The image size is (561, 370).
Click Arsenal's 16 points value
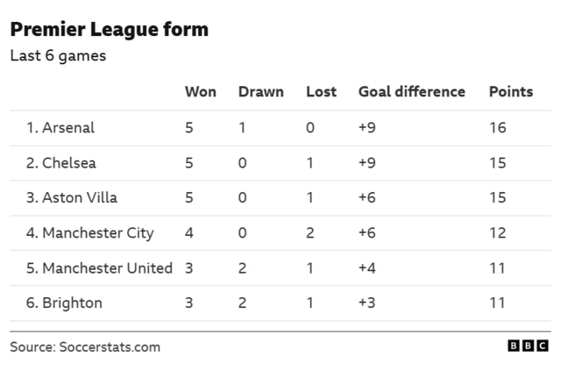tap(497, 128)
